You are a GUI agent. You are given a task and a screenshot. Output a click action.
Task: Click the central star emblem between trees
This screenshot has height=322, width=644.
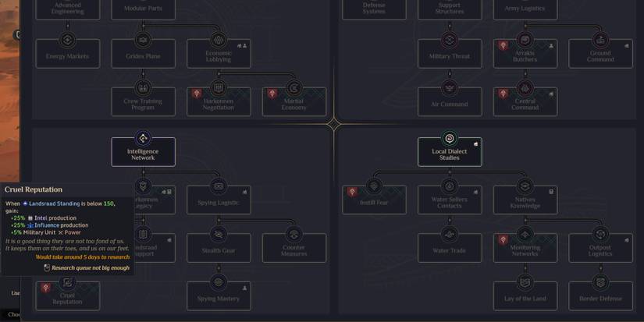click(334, 125)
